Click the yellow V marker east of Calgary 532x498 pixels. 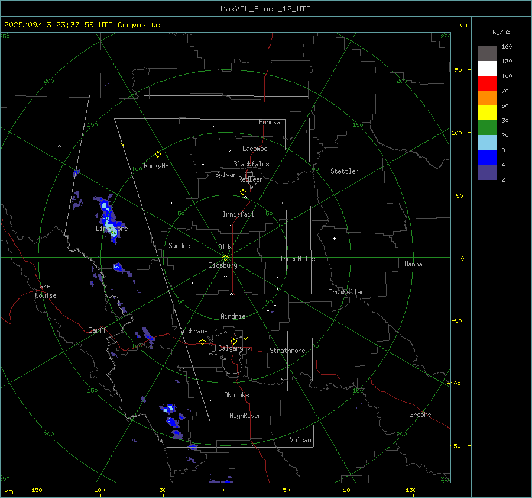(246, 339)
